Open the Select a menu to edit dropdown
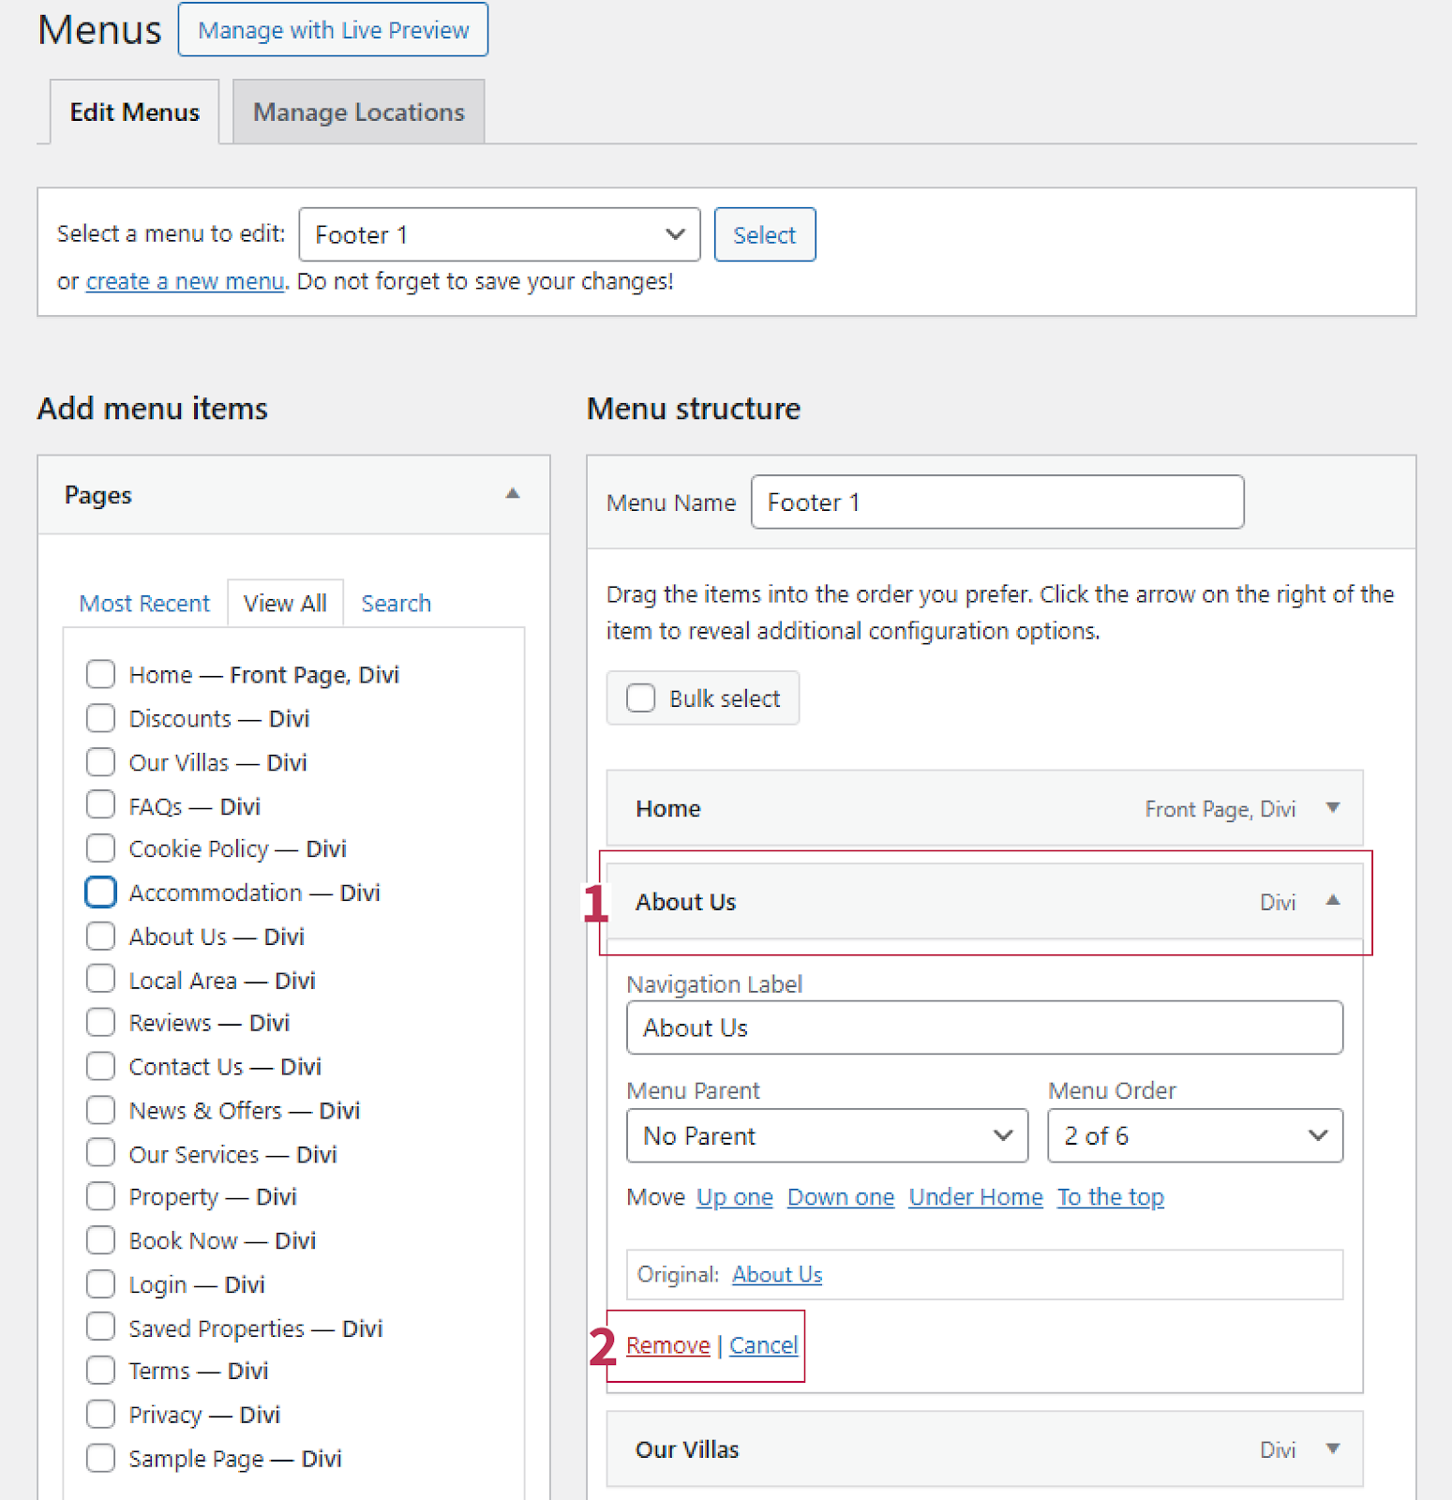The image size is (1452, 1500). [x=499, y=234]
